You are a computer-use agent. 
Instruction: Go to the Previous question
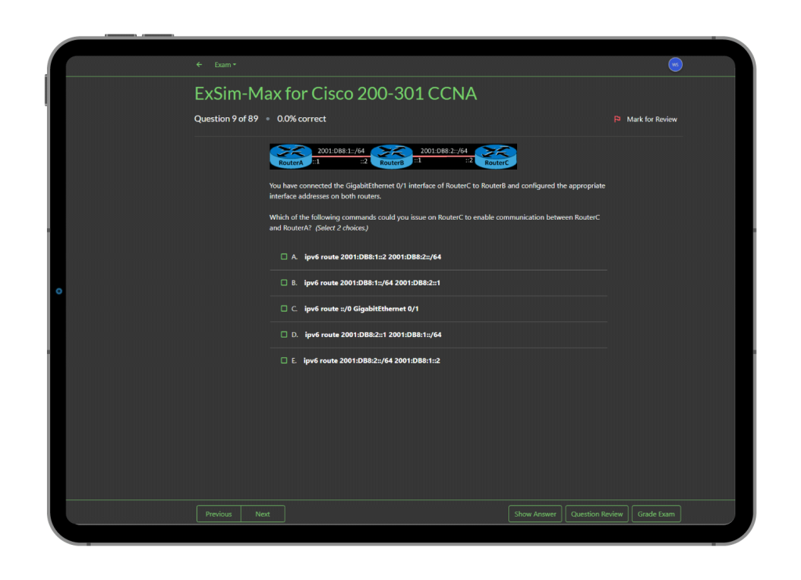point(219,514)
